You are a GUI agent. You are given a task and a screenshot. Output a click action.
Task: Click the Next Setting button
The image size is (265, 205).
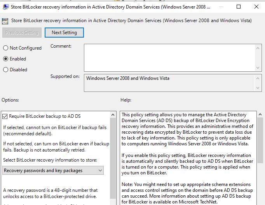point(64,33)
